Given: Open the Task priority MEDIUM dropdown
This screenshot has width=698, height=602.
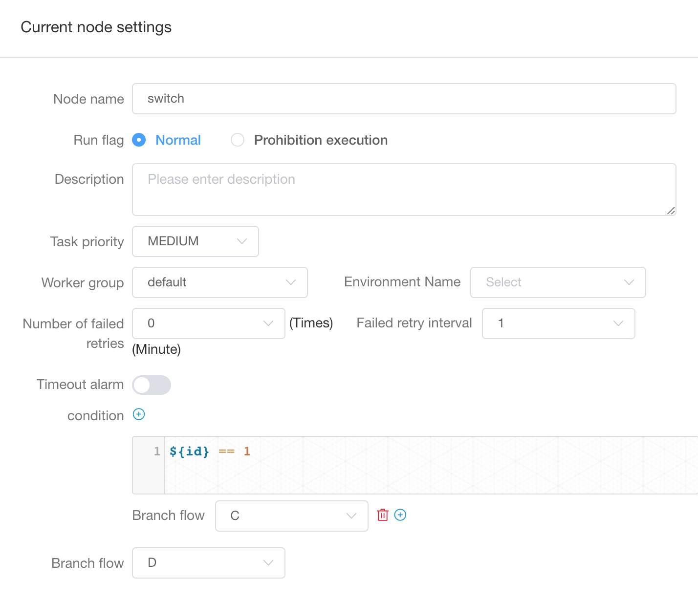Looking at the screenshot, I should pyautogui.click(x=195, y=241).
